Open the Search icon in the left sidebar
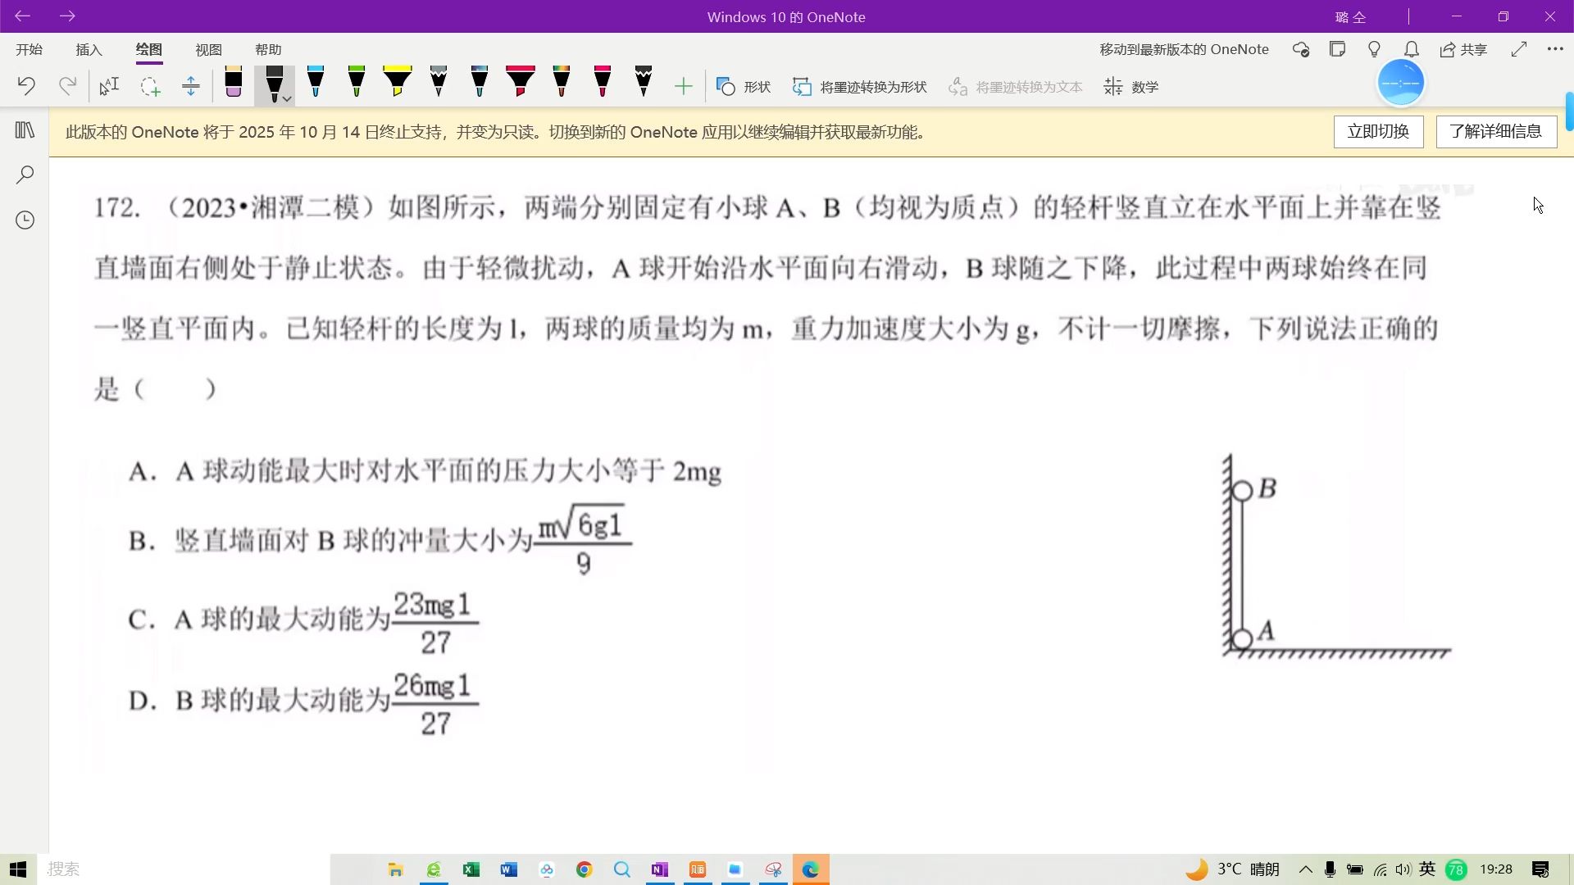The height and width of the screenshot is (885, 1574). click(x=25, y=175)
